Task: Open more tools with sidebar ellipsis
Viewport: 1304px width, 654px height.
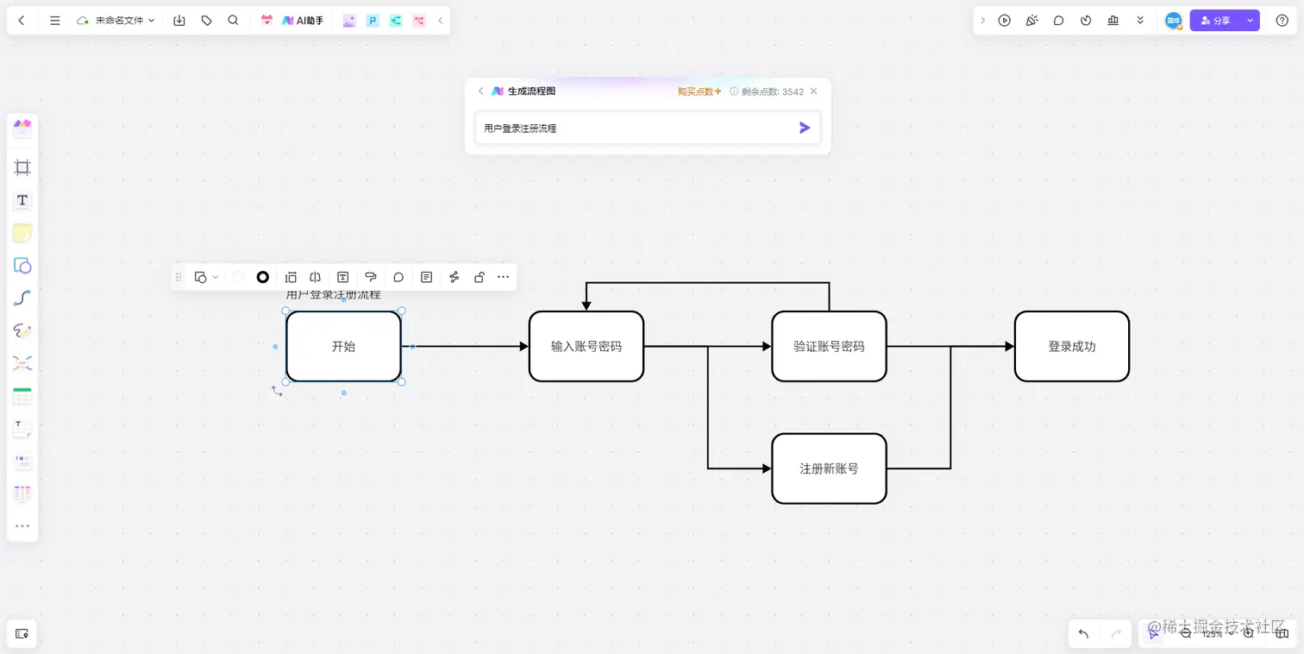Action: (x=22, y=525)
